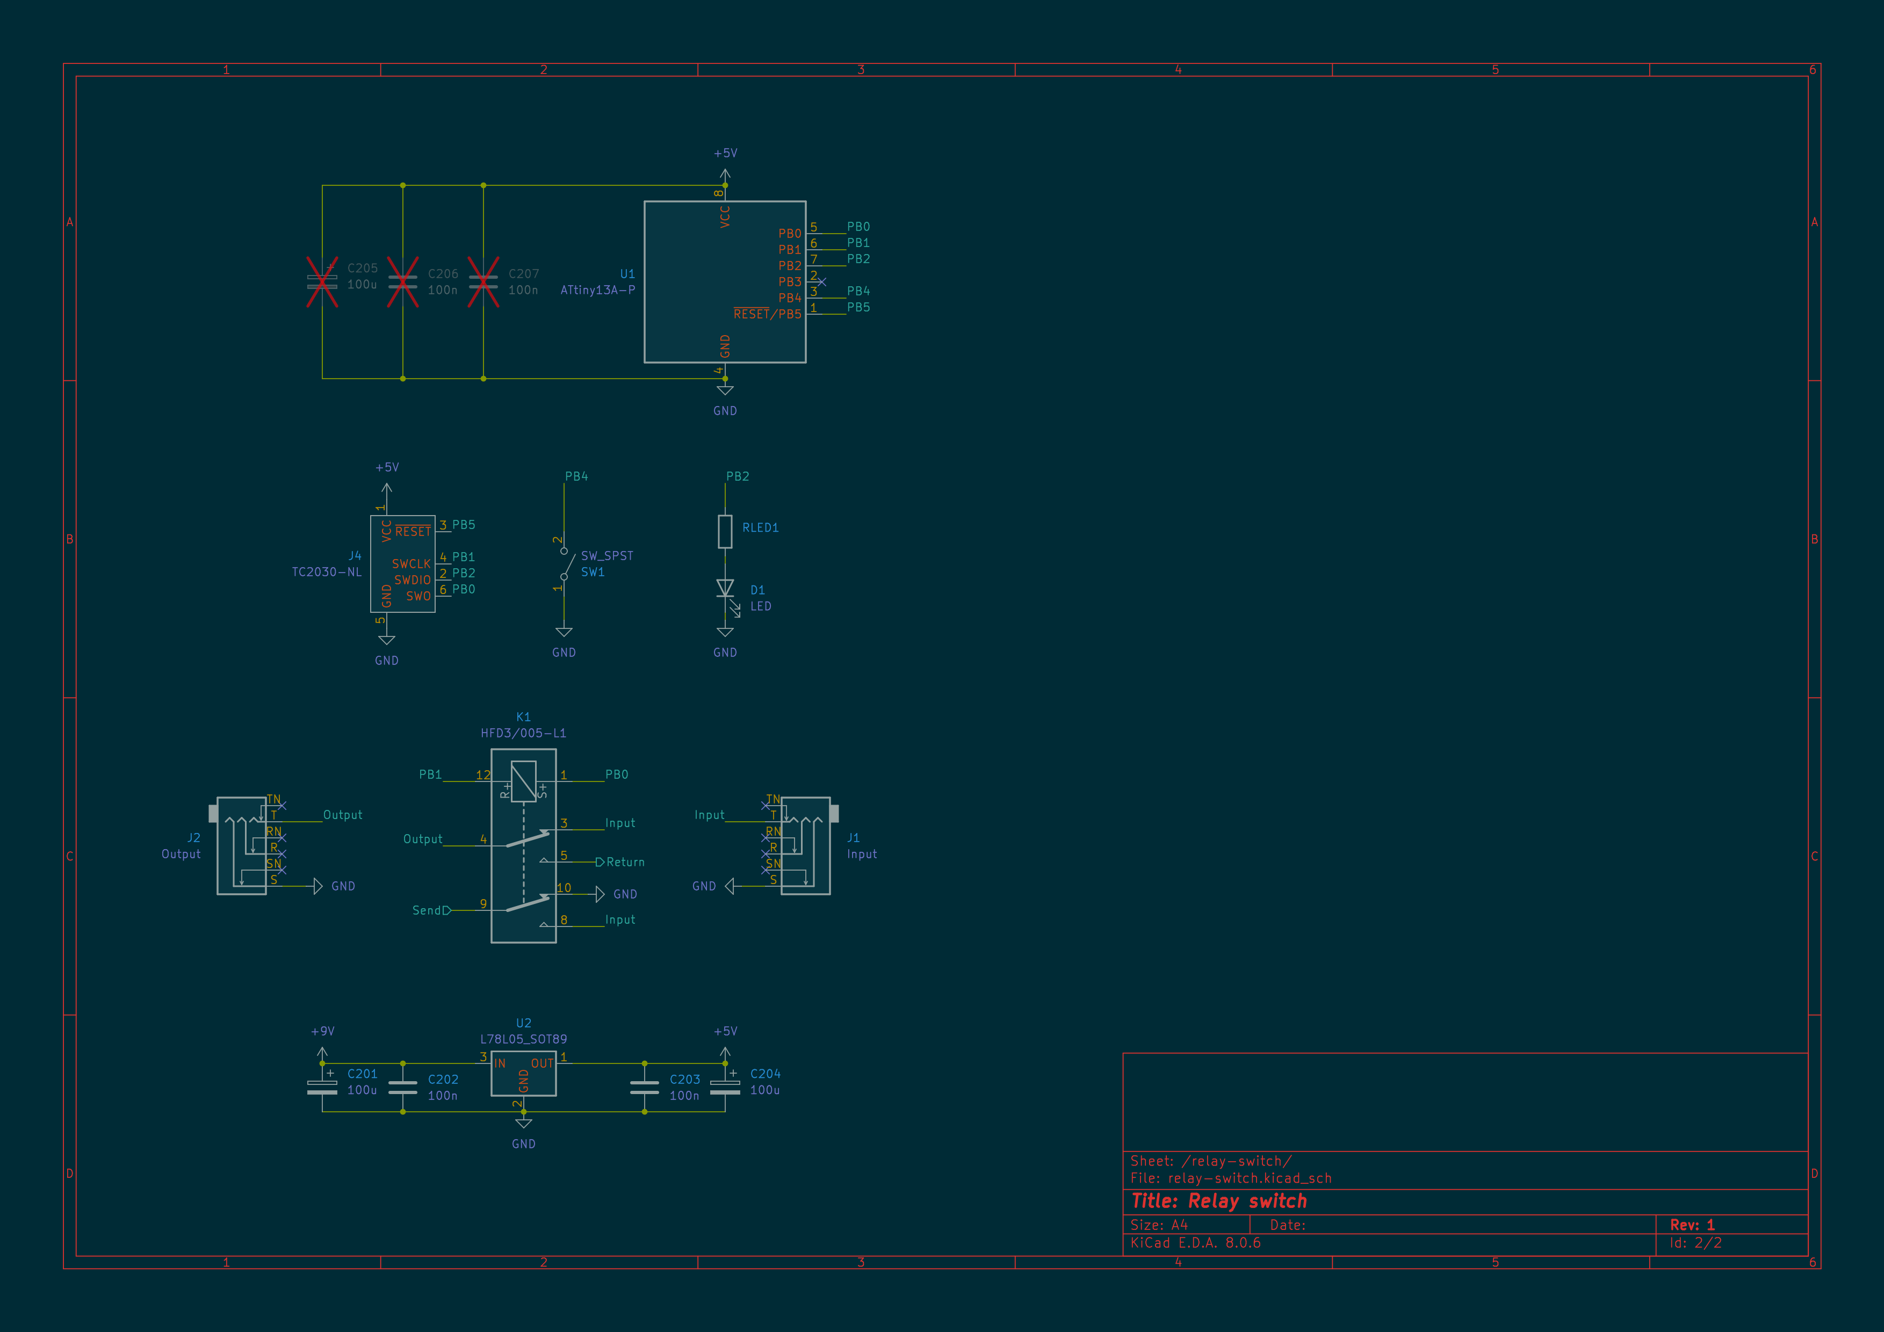Click the Title: Relay switch text
1884x1332 pixels.
tap(1218, 1201)
